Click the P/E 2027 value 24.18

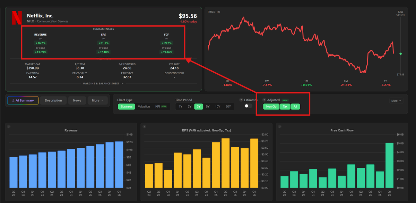[x=174, y=68]
